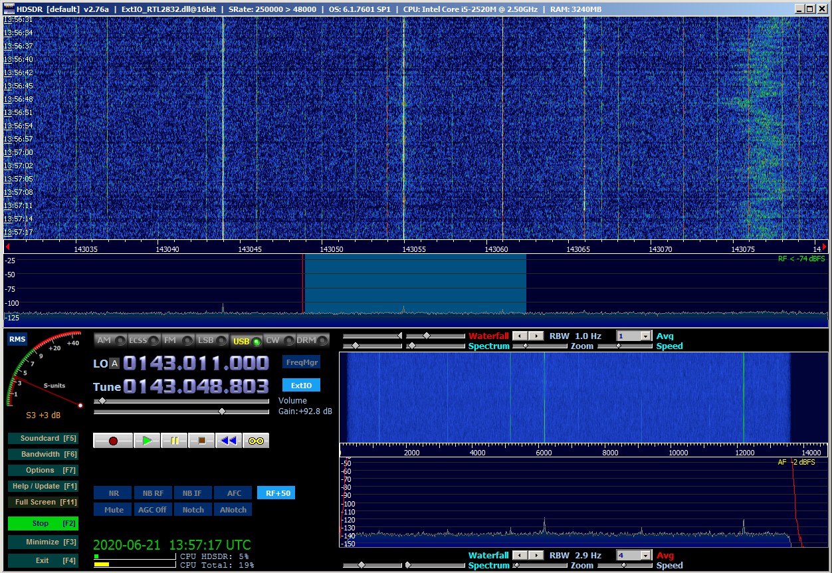Viewport: 832px width, 573px height.
Task: Open Options [F7]
Action: tap(43, 470)
